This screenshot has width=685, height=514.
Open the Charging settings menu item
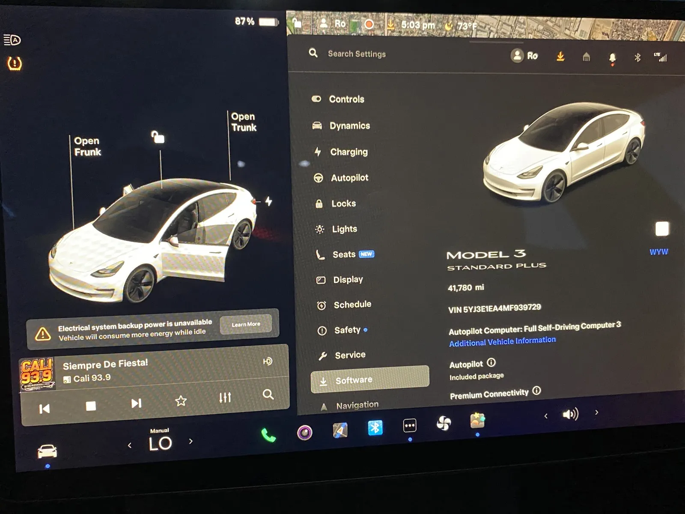click(348, 152)
